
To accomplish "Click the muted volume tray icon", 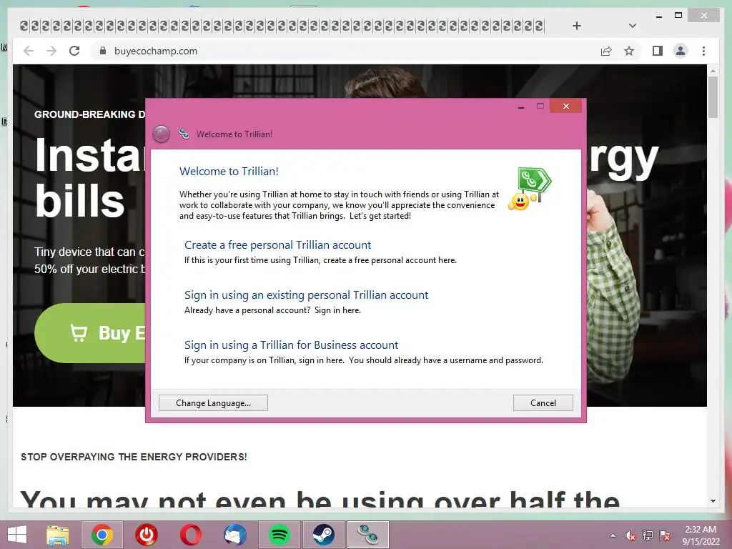I will pyautogui.click(x=630, y=535).
